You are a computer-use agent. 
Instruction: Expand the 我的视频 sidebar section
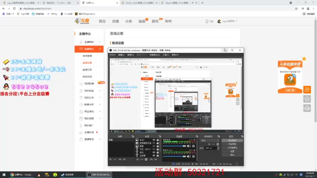click(100, 118)
